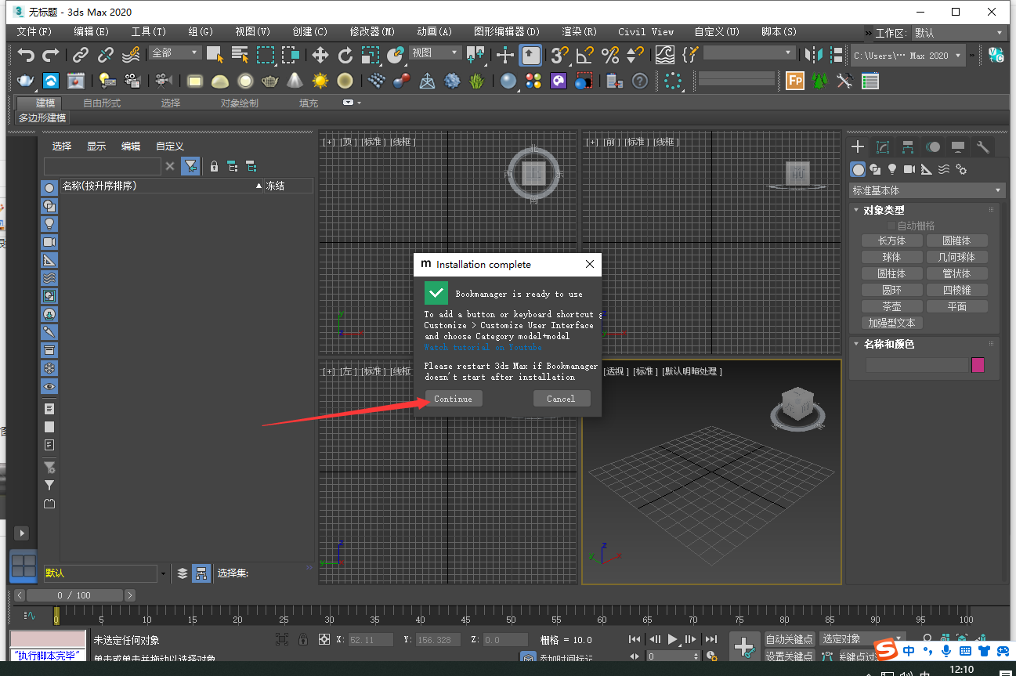Toggle the Angle Snap icon
This screenshot has height=676, width=1016.
[584, 55]
